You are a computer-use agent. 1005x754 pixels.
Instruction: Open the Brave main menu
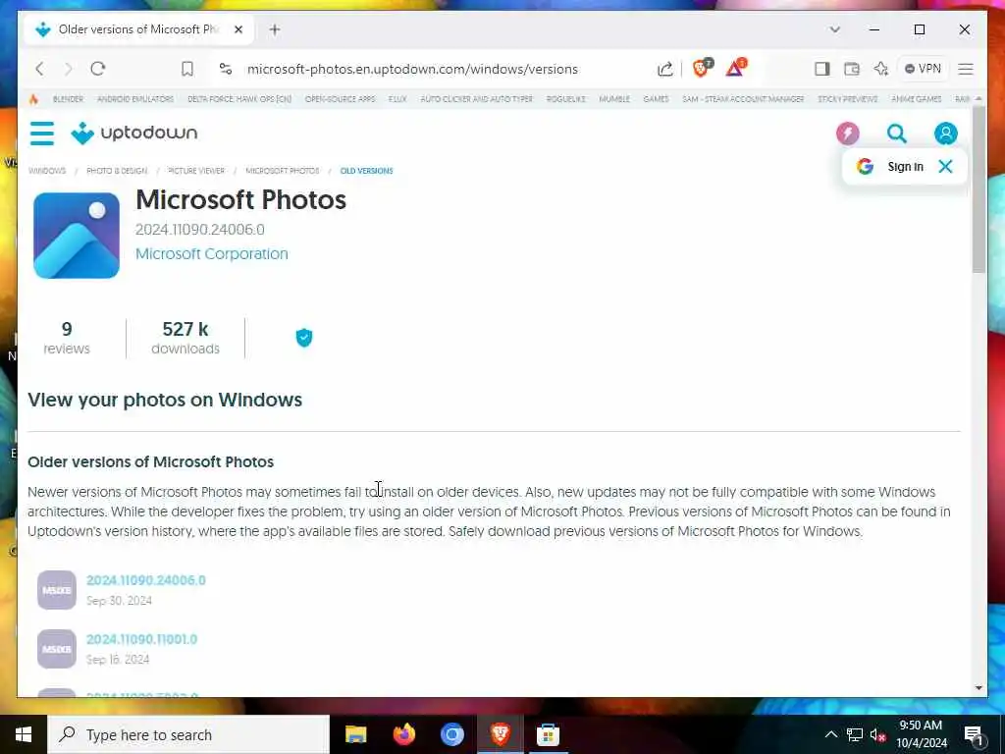966,69
